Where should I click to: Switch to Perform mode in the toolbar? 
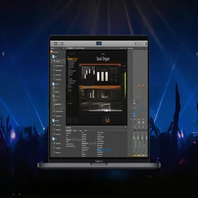click(x=59, y=44)
